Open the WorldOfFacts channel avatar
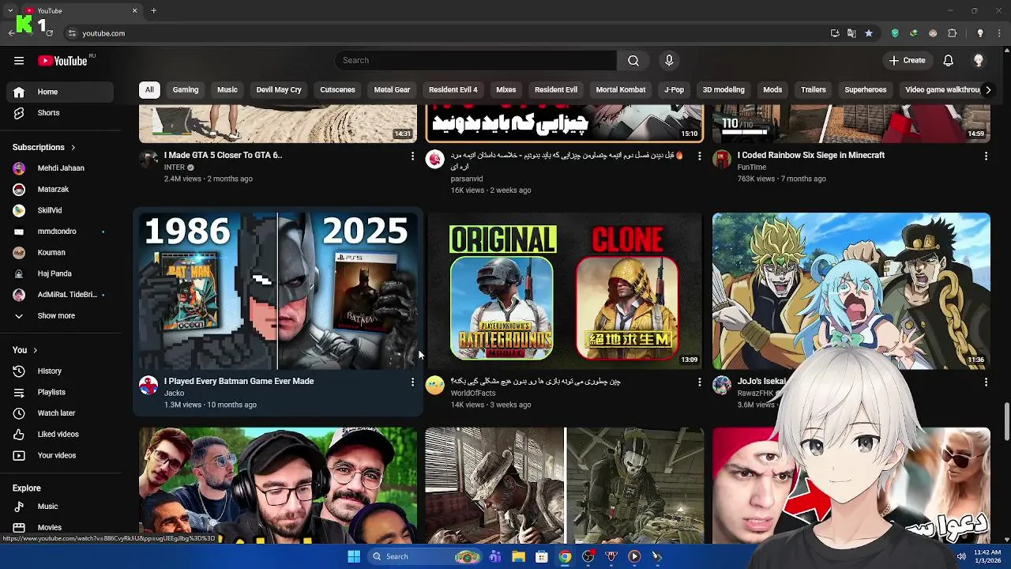The width and height of the screenshot is (1011, 569). (x=435, y=385)
